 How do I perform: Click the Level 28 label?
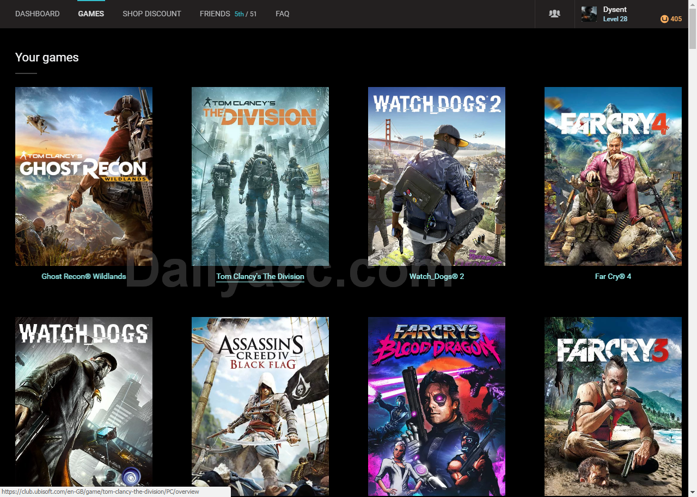coord(615,19)
